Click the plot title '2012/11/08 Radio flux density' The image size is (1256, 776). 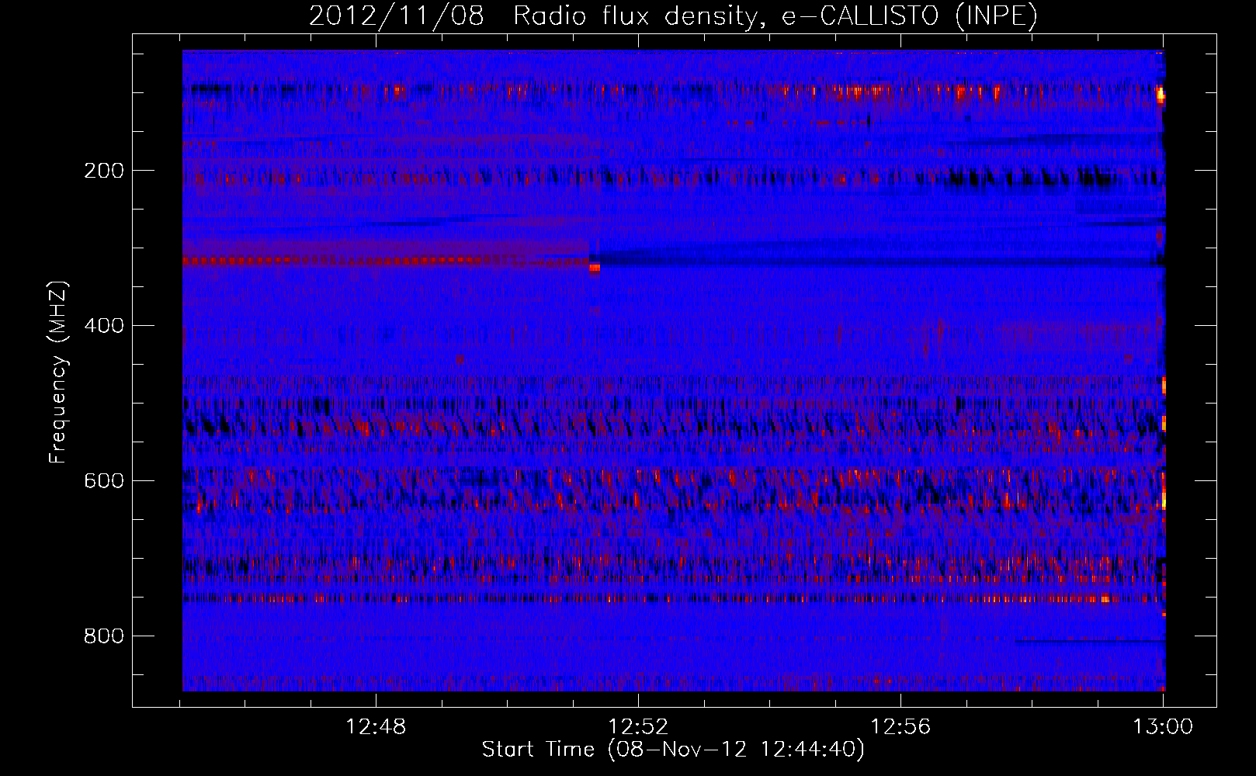[x=673, y=16]
